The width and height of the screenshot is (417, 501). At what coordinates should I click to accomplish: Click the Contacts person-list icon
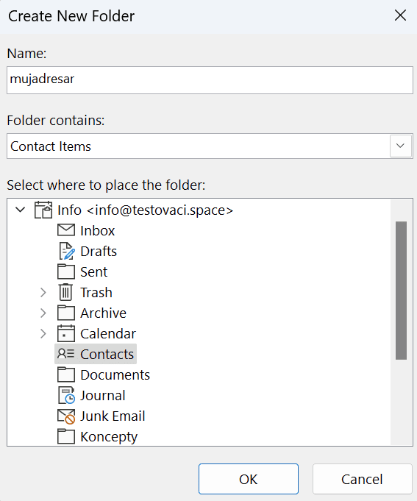(x=65, y=354)
